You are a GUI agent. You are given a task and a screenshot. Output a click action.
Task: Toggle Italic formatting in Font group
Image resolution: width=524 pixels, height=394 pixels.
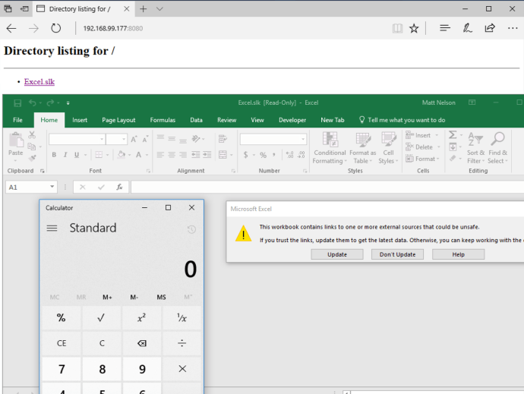[65, 155]
